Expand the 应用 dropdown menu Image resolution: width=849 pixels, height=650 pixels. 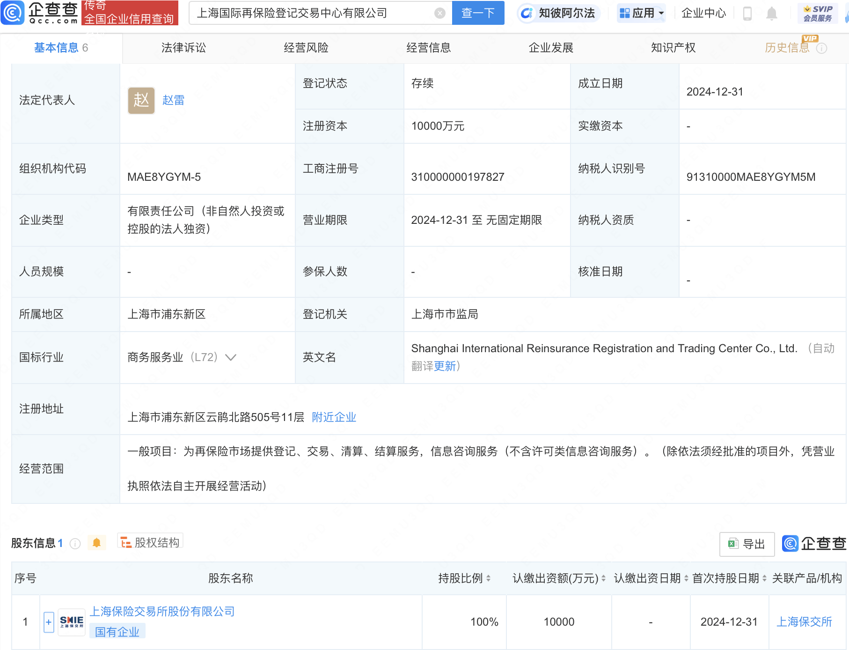[641, 13]
